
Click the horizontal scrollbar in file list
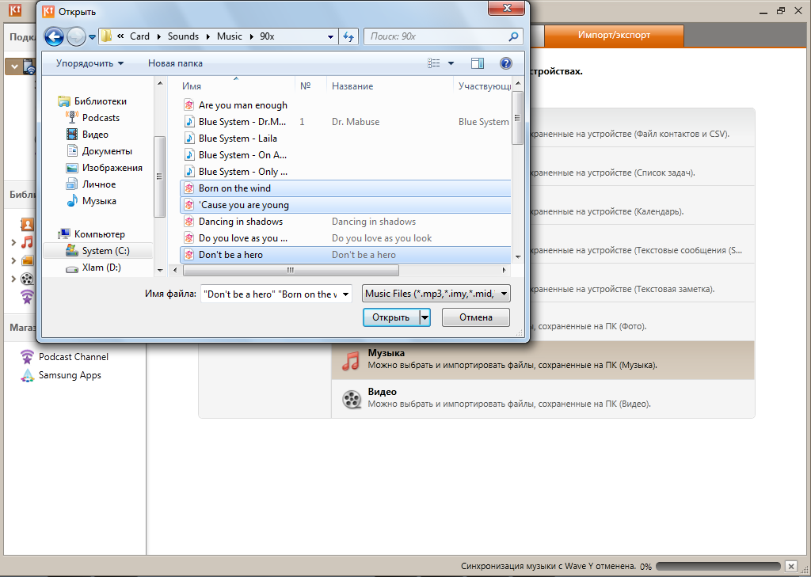291,271
